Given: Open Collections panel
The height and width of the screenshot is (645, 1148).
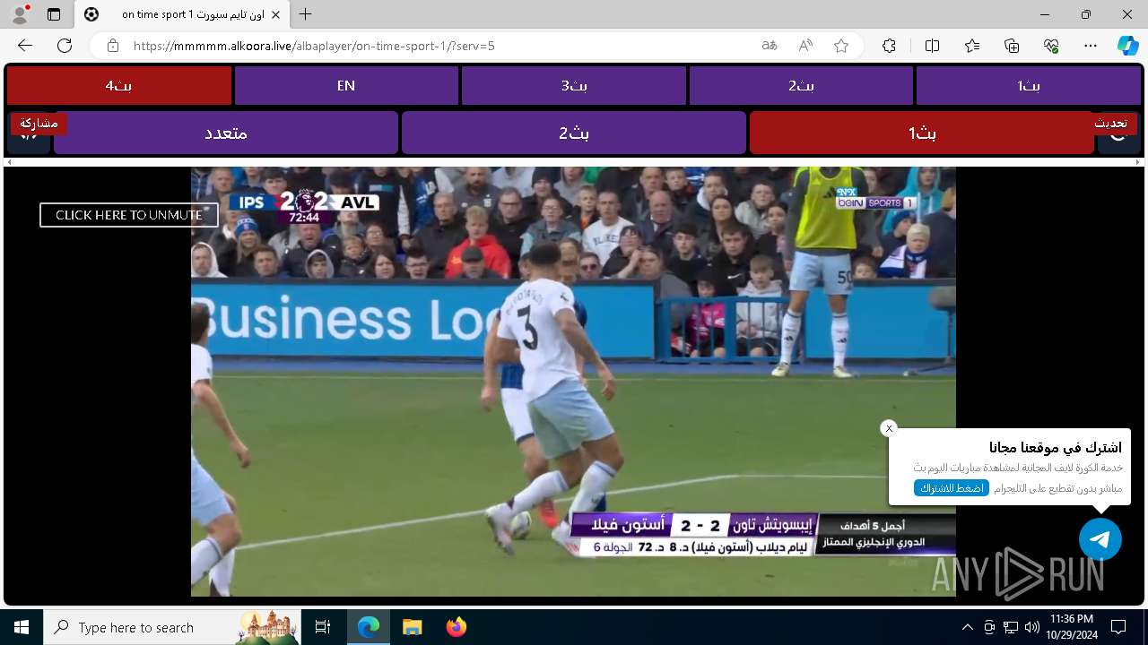Looking at the screenshot, I should (1012, 46).
